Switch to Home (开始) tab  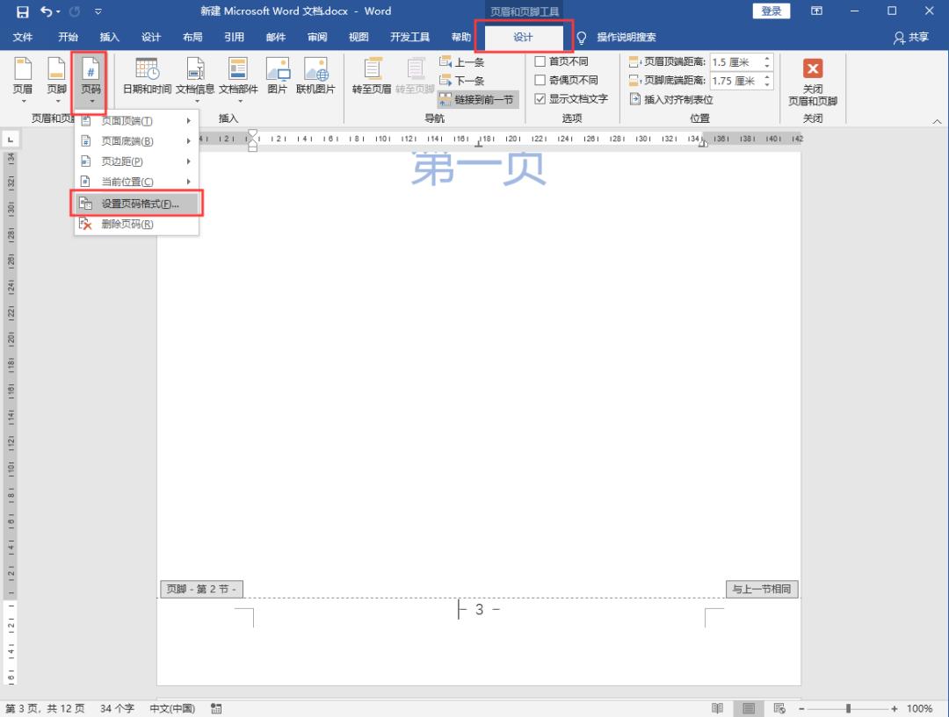point(68,38)
